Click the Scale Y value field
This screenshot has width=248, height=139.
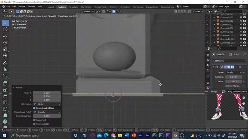point(47,96)
